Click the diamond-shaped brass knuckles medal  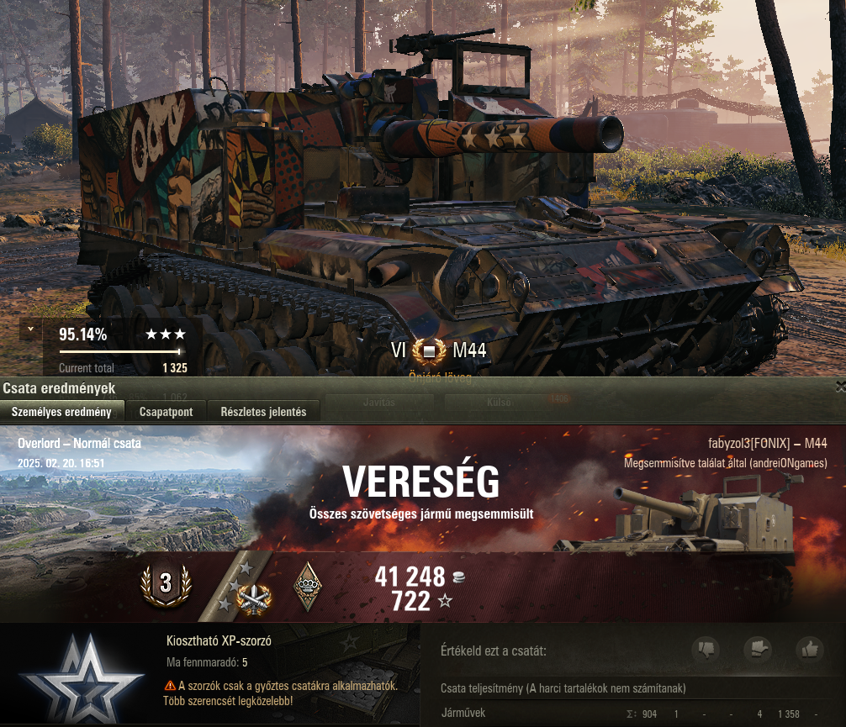(x=308, y=587)
